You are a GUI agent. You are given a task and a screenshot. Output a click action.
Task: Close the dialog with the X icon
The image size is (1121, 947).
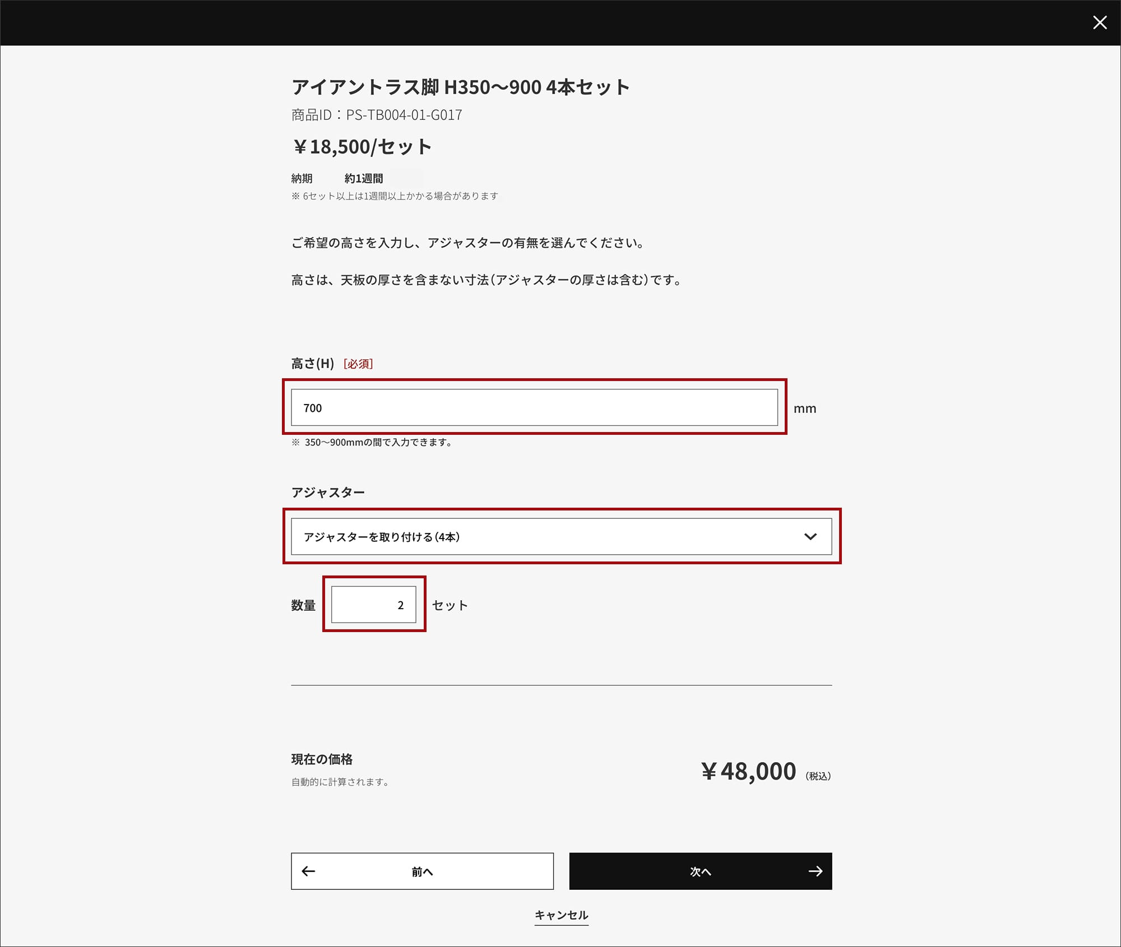point(1099,22)
